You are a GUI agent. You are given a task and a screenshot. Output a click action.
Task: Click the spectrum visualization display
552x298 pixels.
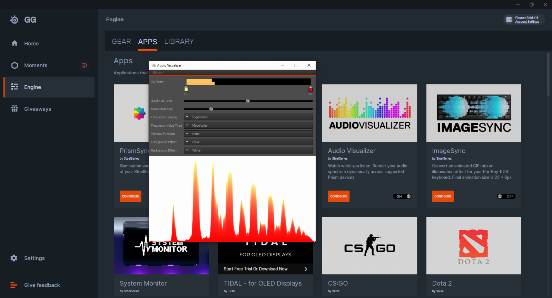[232, 199]
